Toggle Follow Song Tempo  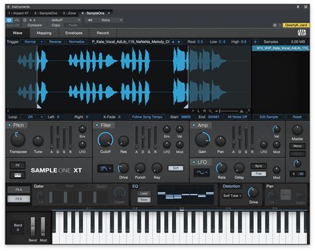(x=148, y=117)
